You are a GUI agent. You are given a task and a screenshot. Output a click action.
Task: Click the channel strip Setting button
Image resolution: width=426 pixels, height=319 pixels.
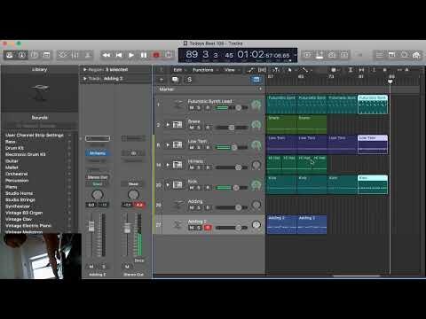(98, 138)
